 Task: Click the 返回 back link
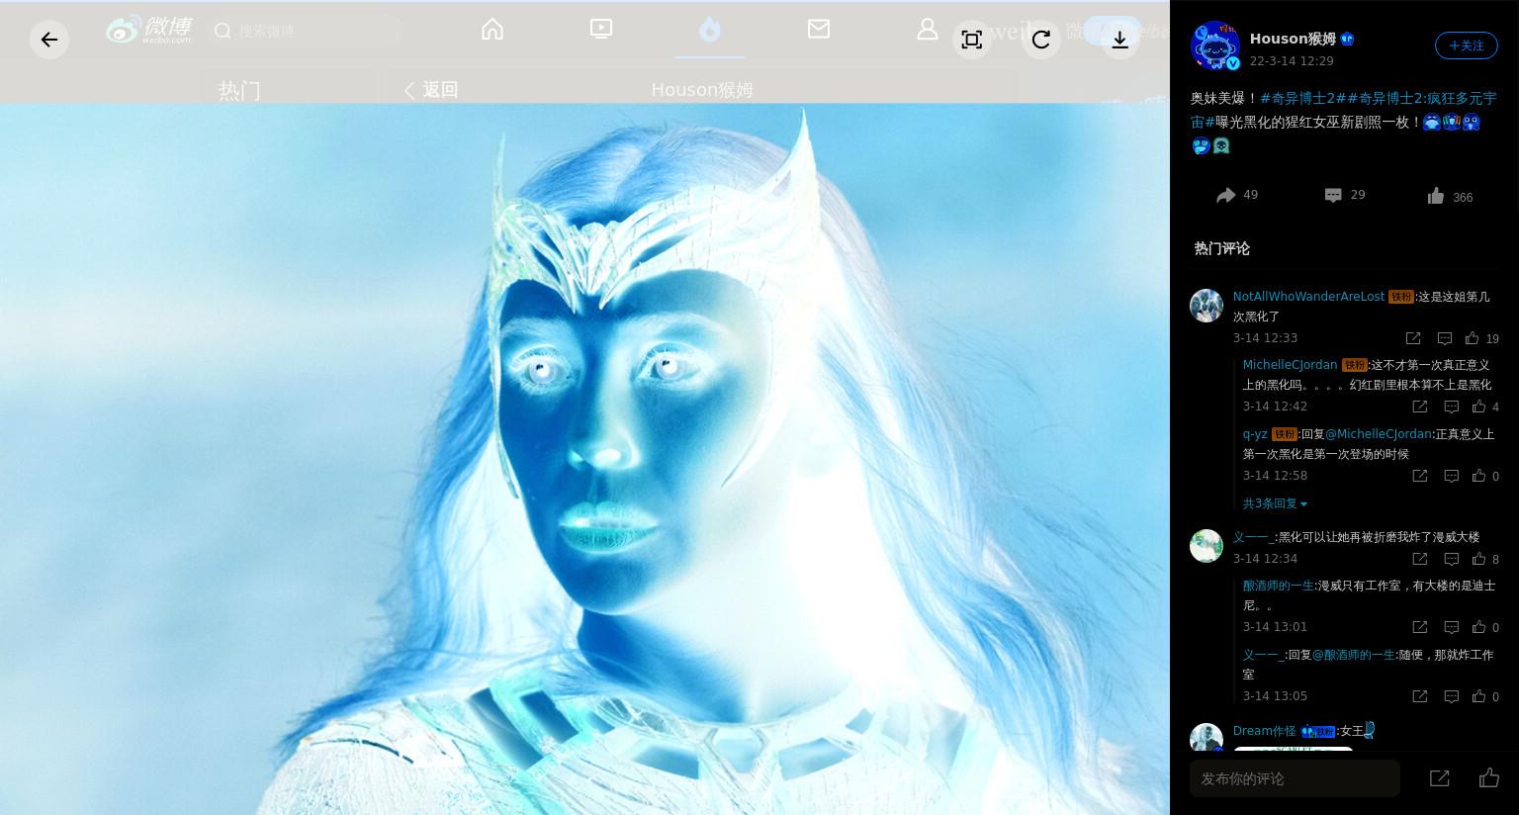[431, 90]
